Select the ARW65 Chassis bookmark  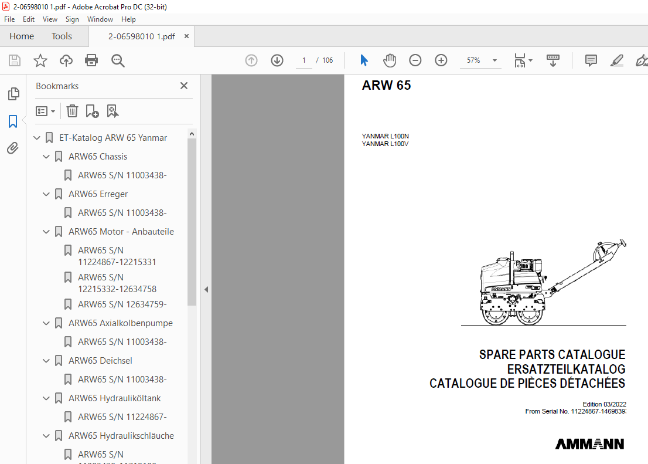pos(98,157)
